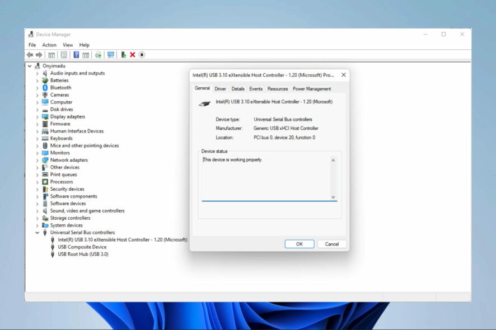Click Cancel in the properties dialog
Screen dimensions: 496x330
click(332, 244)
